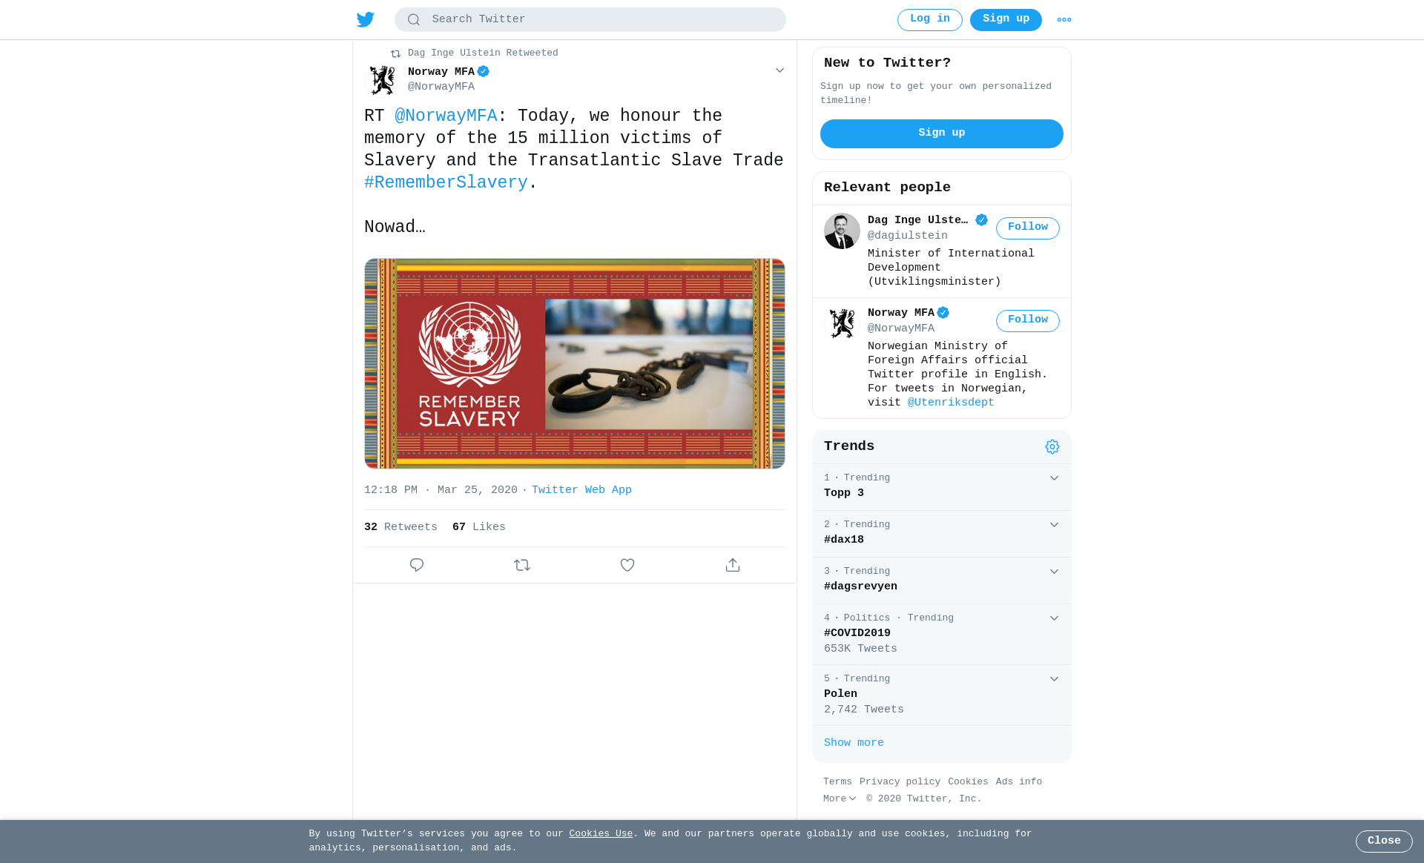The height and width of the screenshot is (863, 1424).
Task: Follow Norway MFA account
Action: tap(1028, 320)
